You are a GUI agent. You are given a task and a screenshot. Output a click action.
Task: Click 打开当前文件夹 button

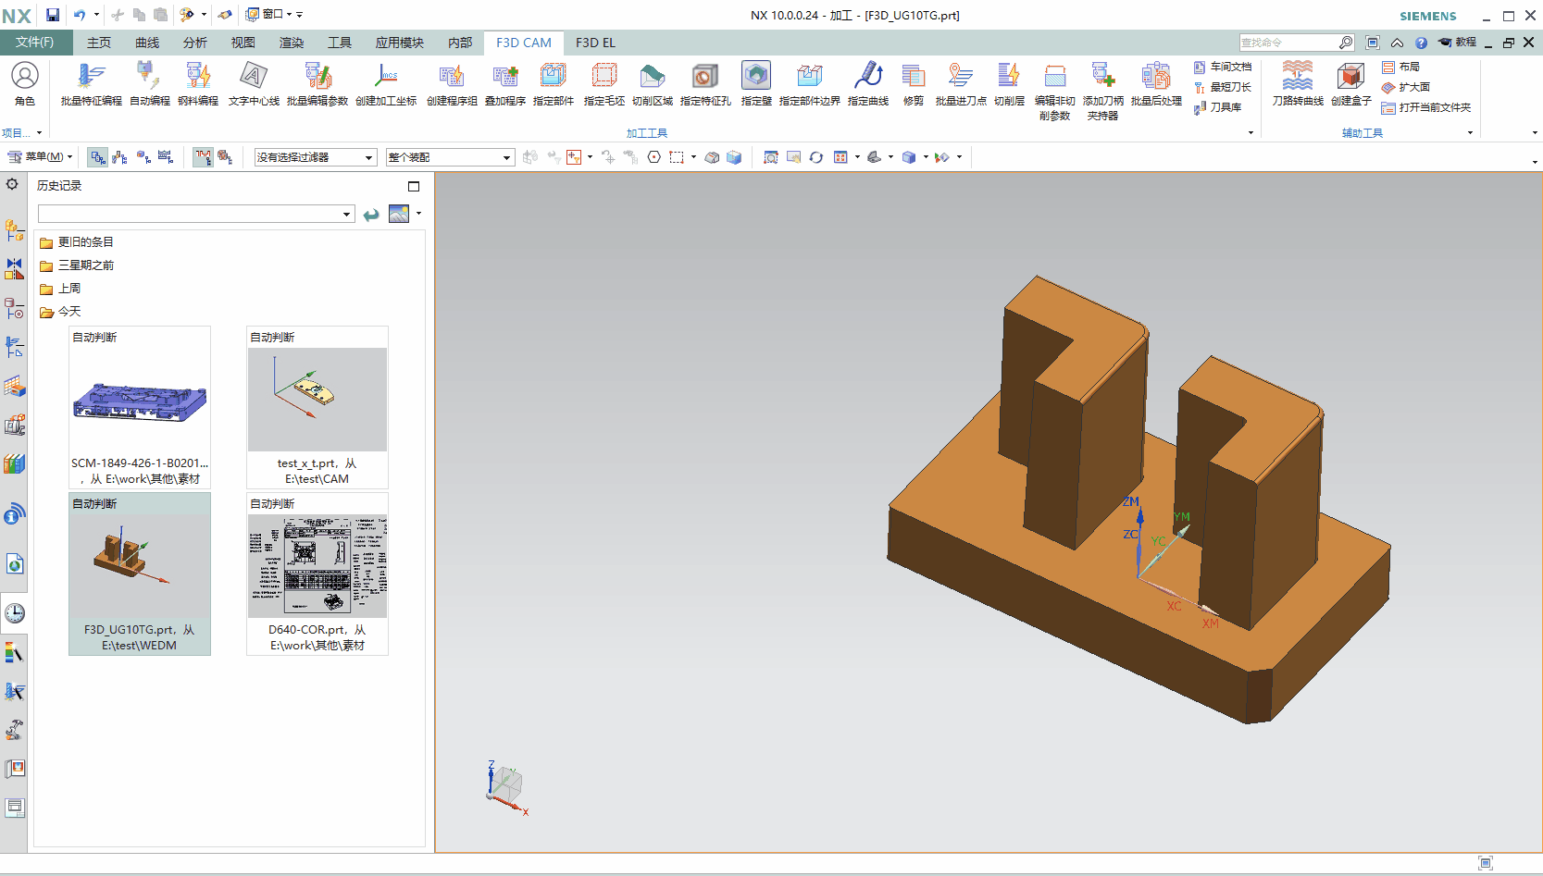tap(1425, 107)
